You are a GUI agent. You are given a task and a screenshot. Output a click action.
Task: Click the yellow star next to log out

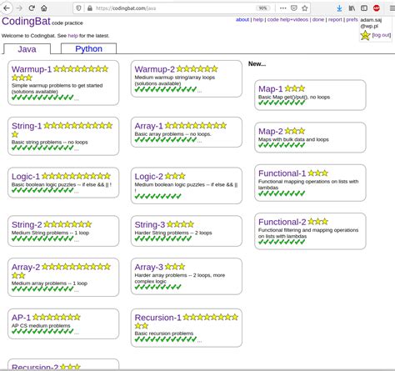[365, 35]
